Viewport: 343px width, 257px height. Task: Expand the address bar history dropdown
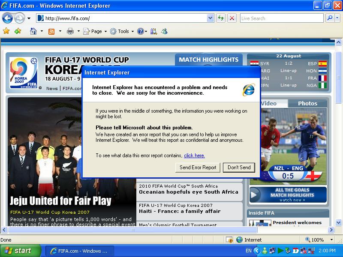(210, 18)
